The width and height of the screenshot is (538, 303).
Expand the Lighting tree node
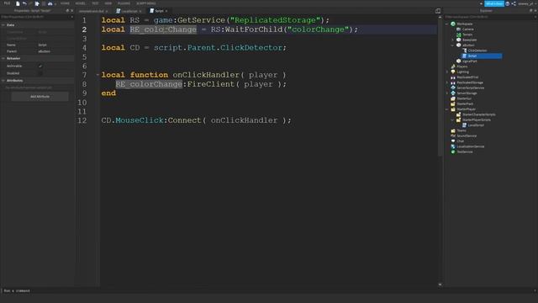[446, 72]
